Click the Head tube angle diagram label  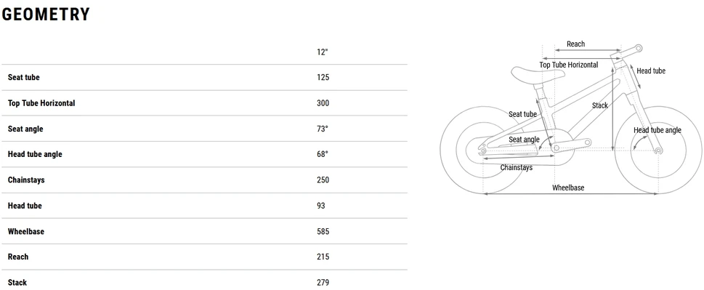tap(658, 130)
